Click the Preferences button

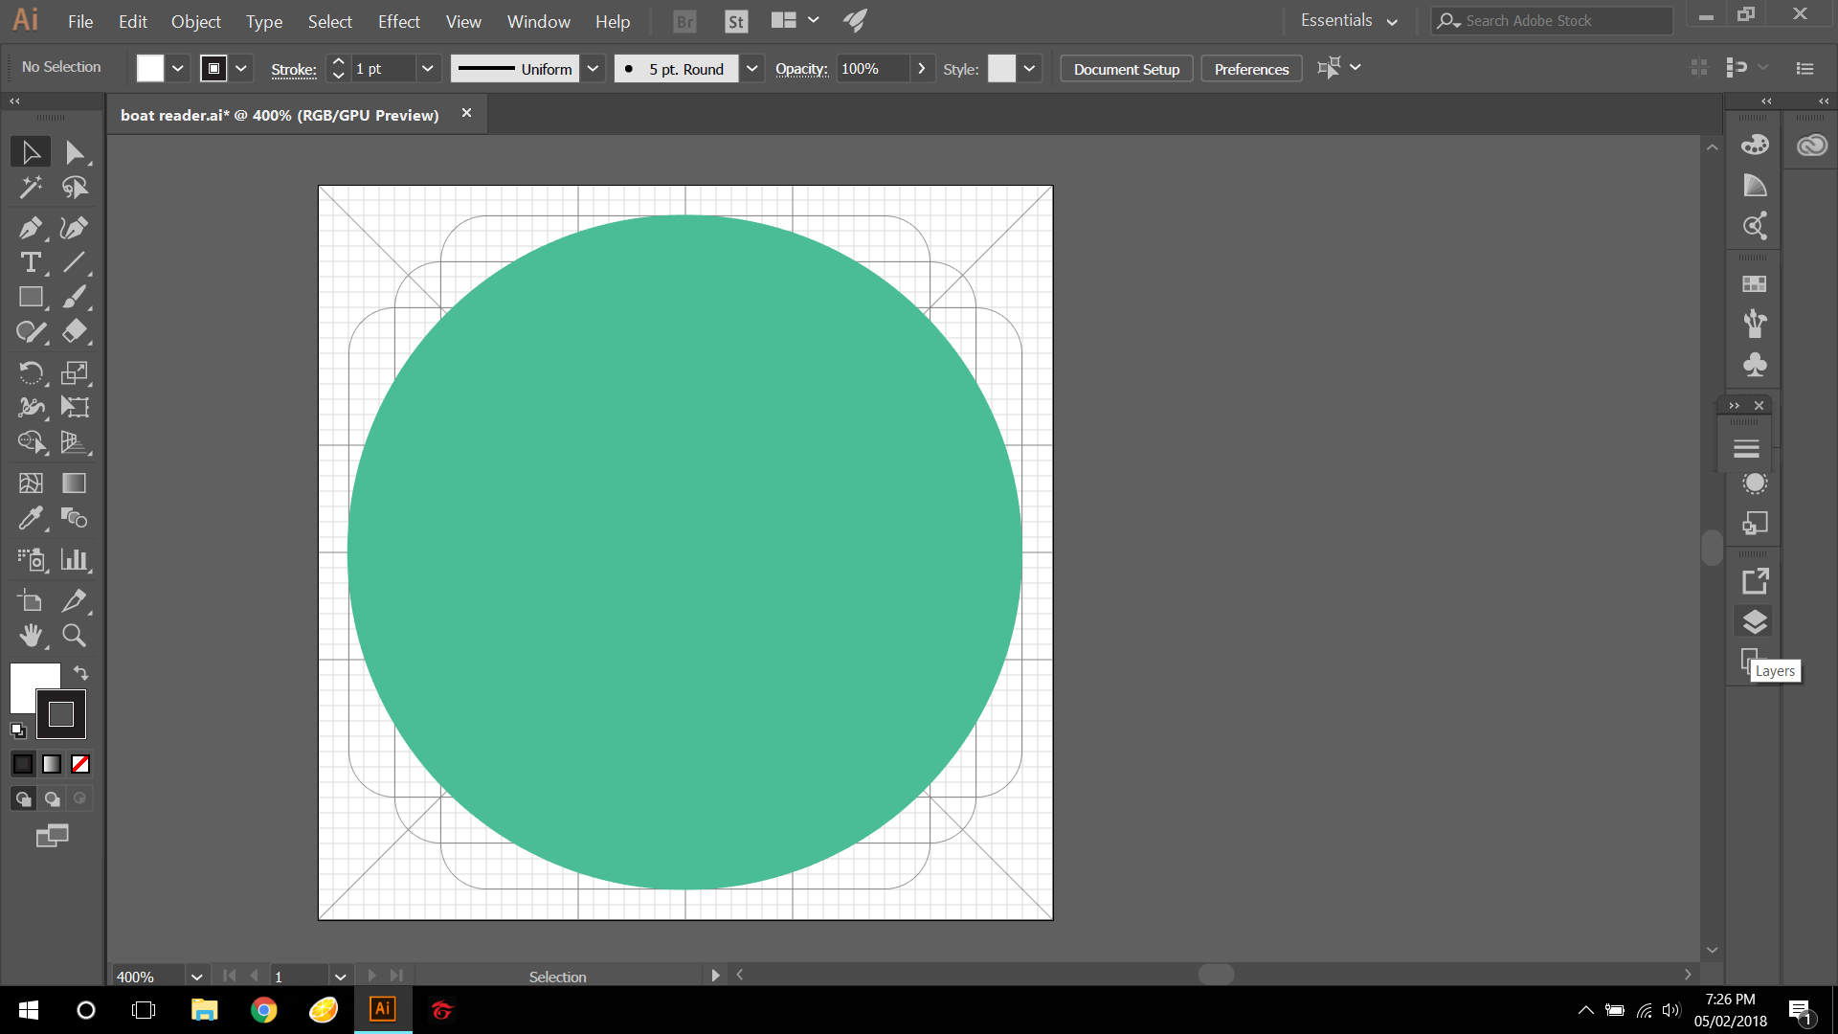click(1250, 68)
